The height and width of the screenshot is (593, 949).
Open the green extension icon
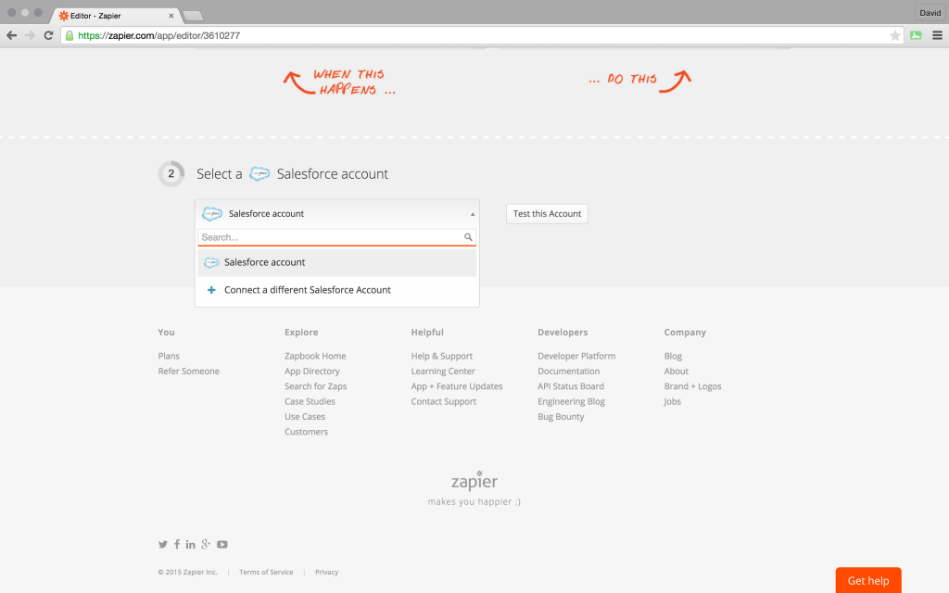pyautogui.click(x=916, y=36)
